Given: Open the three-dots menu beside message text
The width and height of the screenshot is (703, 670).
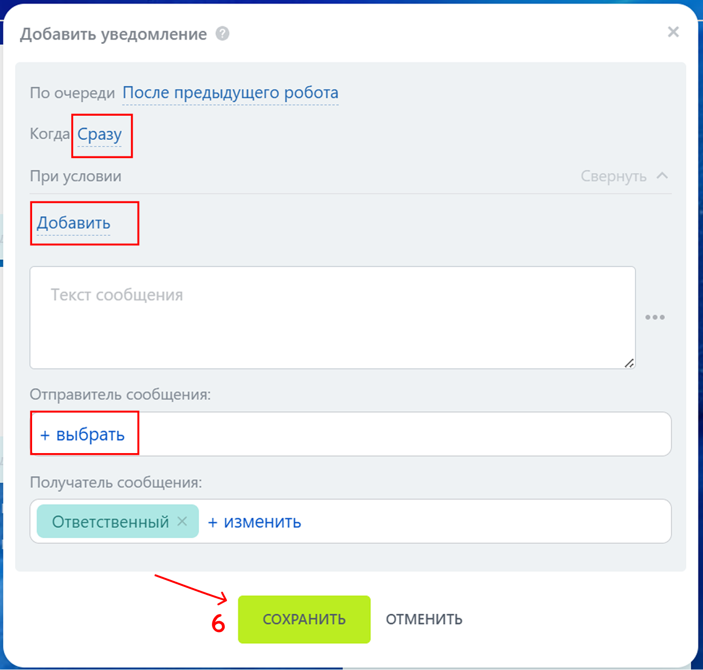Looking at the screenshot, I should click(655, 318).
